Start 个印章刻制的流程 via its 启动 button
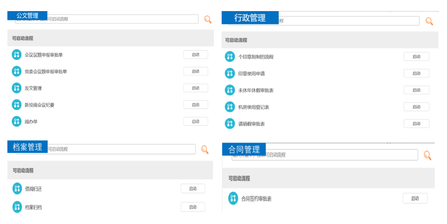Viewport: 447px width, 224px height. click(x=417, y=56)
